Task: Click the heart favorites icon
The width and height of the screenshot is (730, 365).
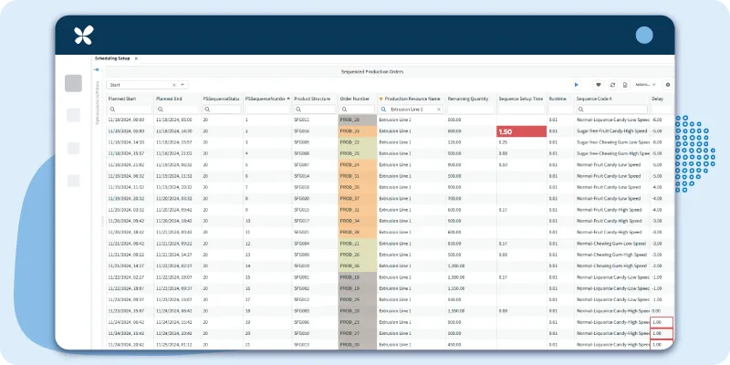Action: pos(599,84)
